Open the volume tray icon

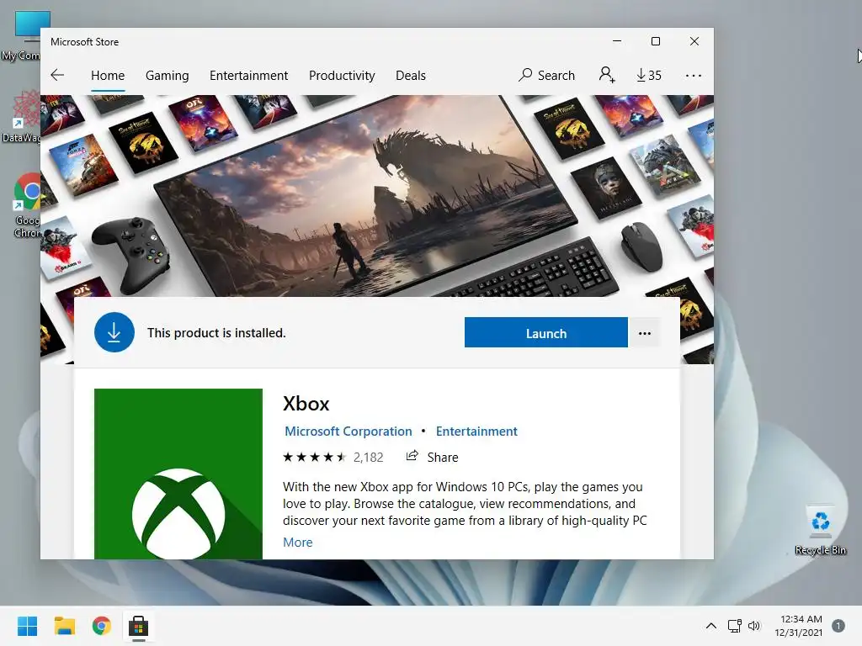pos(753,626)
